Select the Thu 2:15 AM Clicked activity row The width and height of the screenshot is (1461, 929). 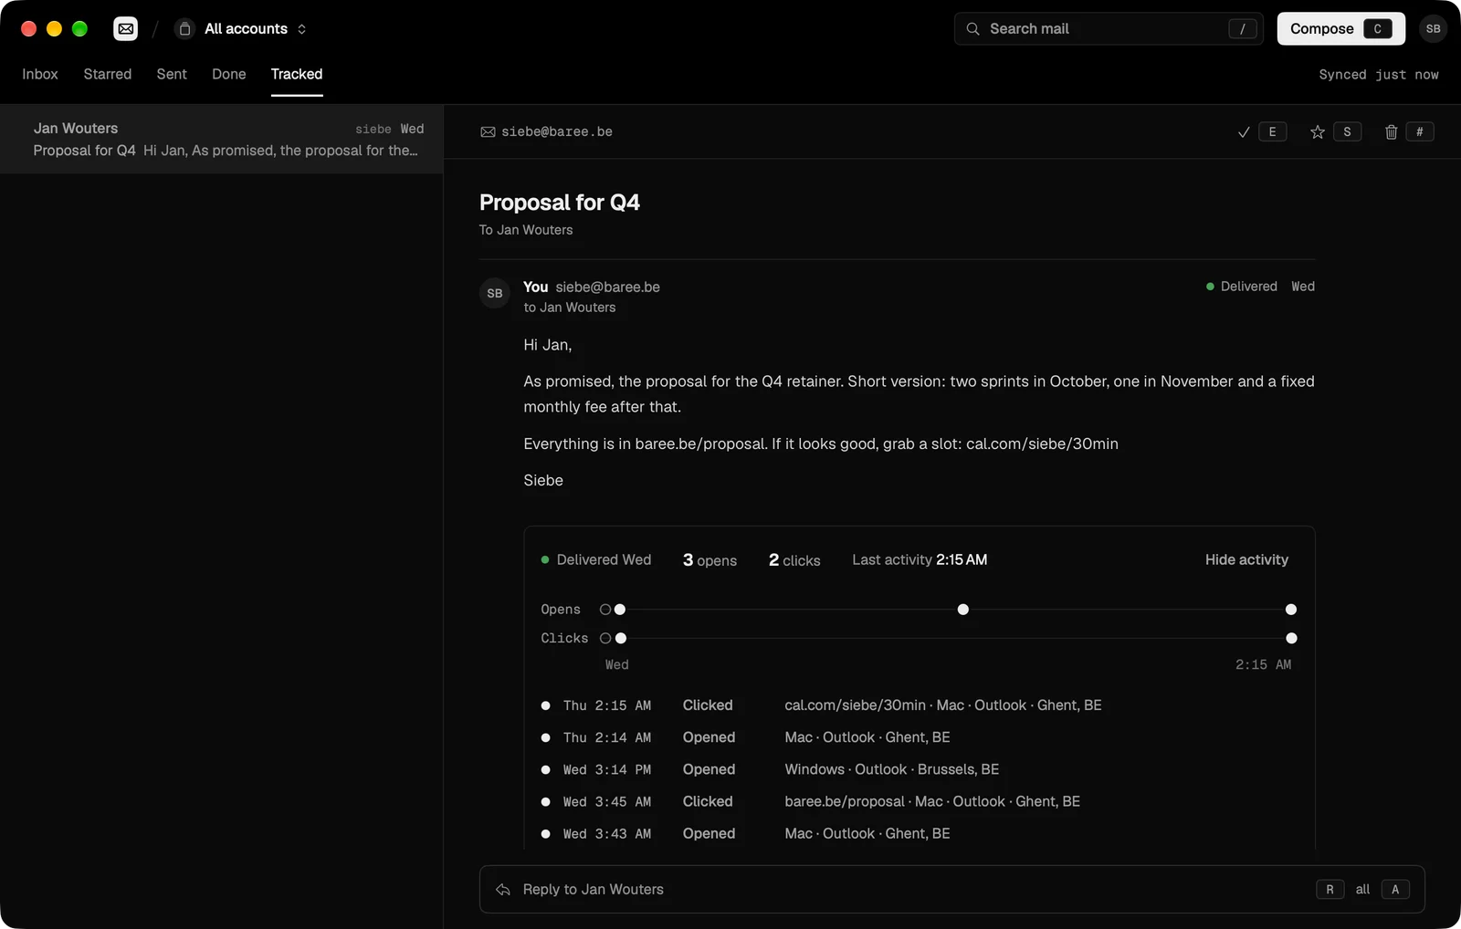[920, 705]
